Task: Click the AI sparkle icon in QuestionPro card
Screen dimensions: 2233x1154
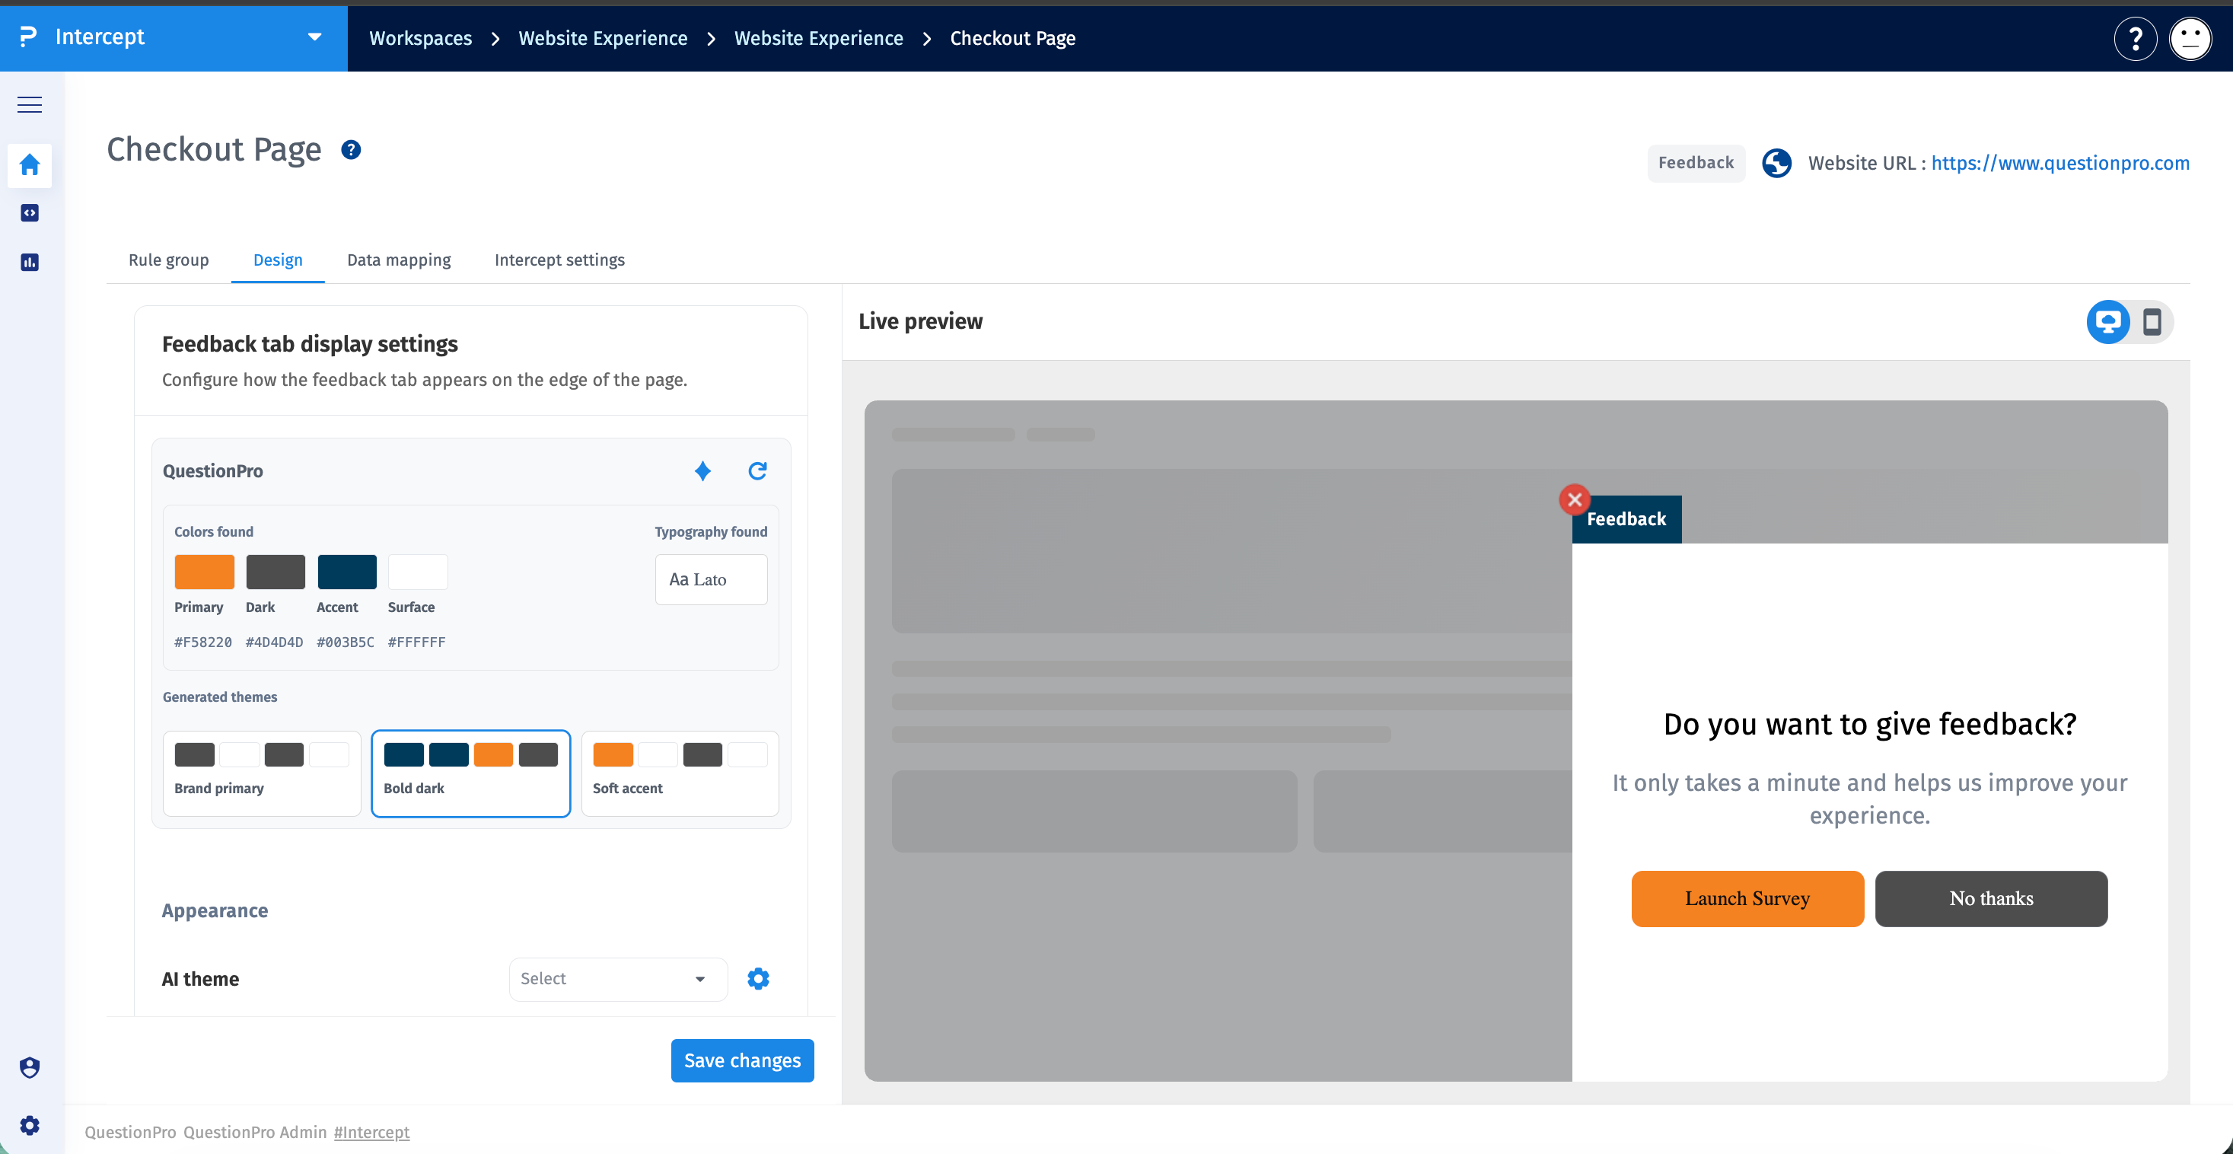Action: point(703,470)
